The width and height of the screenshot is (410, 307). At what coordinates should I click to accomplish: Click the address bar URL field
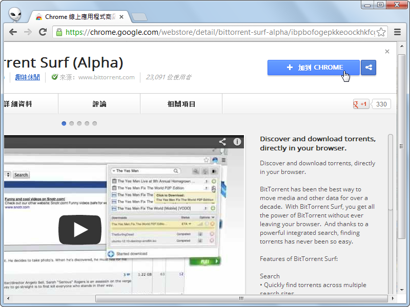click(220, 32)
